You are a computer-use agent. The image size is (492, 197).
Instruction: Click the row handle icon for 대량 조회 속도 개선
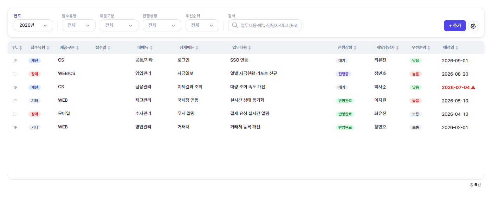coord(15,87)
